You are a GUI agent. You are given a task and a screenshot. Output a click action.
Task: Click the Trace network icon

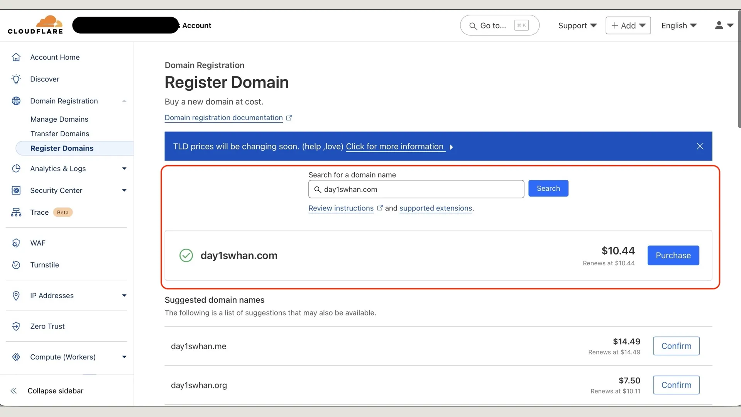pos(16,212)
